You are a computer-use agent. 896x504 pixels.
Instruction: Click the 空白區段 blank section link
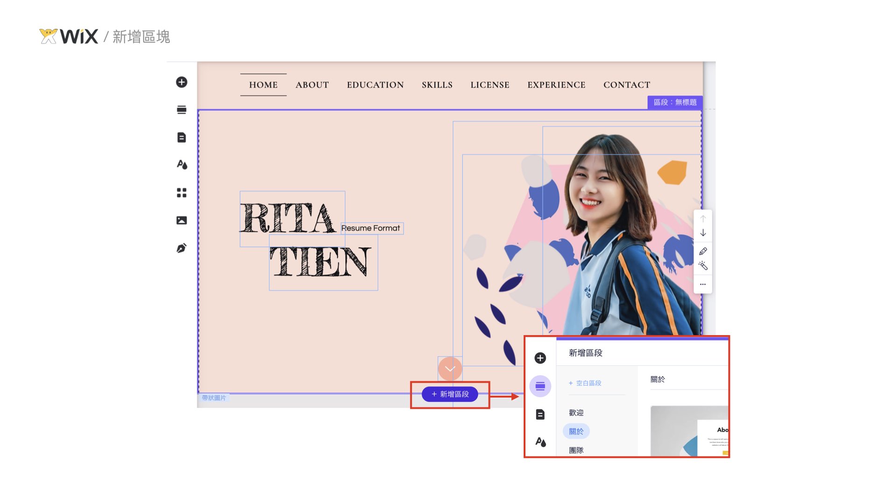[x=585, y=383]
